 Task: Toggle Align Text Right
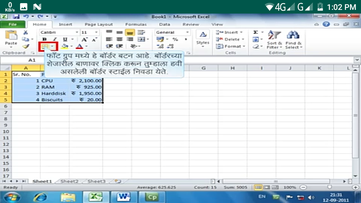pos(130,39)
